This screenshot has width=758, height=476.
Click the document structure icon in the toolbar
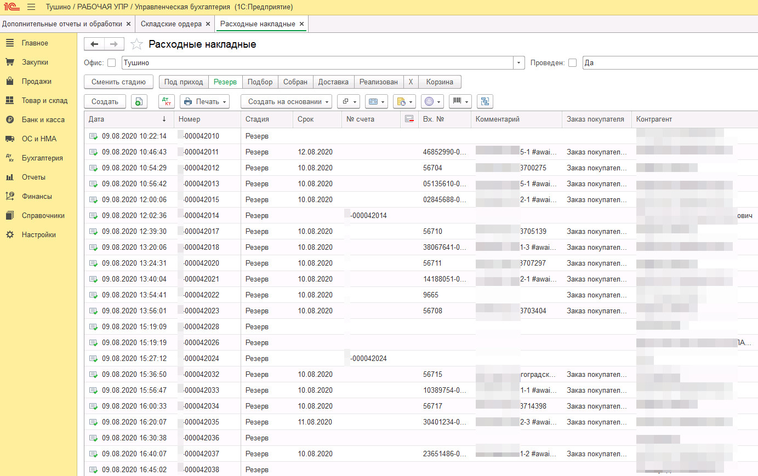click(x=485, y=101)
